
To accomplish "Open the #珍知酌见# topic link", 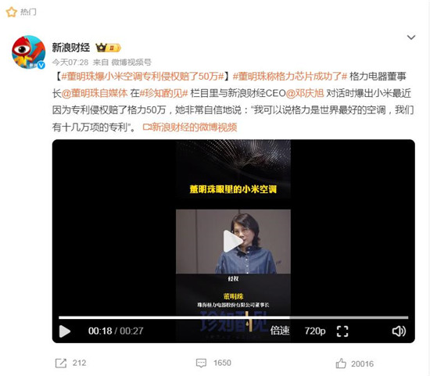I will 163,93.
